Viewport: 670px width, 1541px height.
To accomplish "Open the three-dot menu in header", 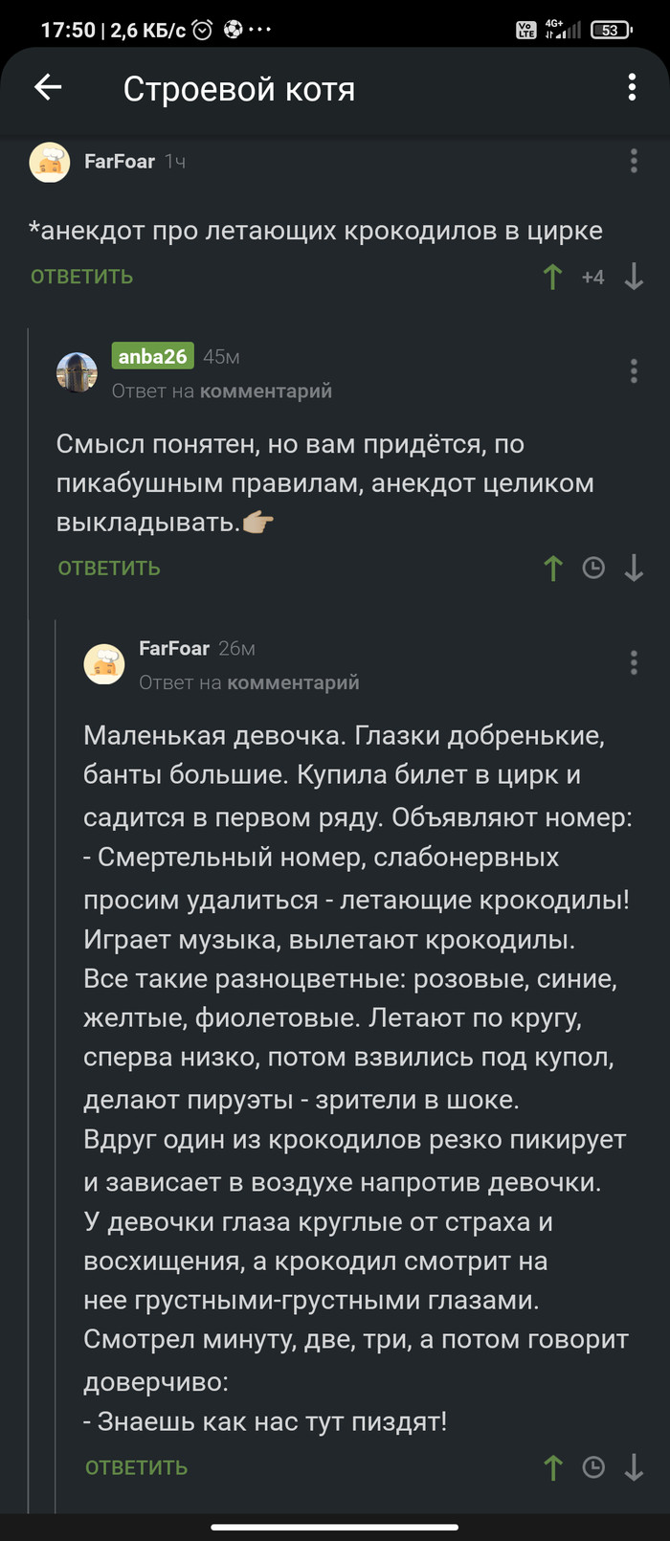I will click(632, 88).
